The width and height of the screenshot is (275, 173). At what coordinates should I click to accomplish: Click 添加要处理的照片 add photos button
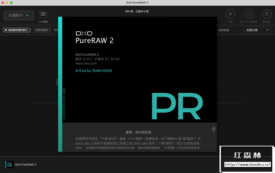tap(17, 30)
